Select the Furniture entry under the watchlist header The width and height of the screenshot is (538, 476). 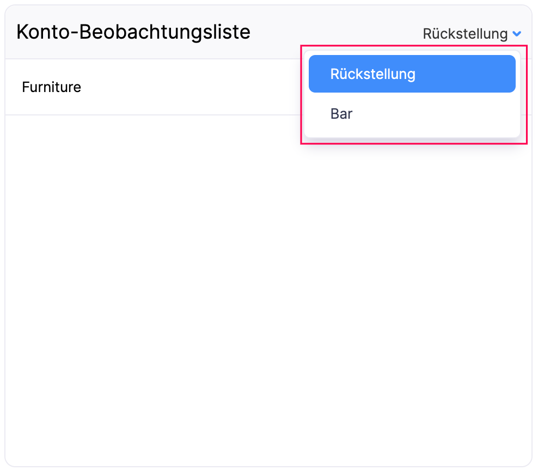point(51,87)
